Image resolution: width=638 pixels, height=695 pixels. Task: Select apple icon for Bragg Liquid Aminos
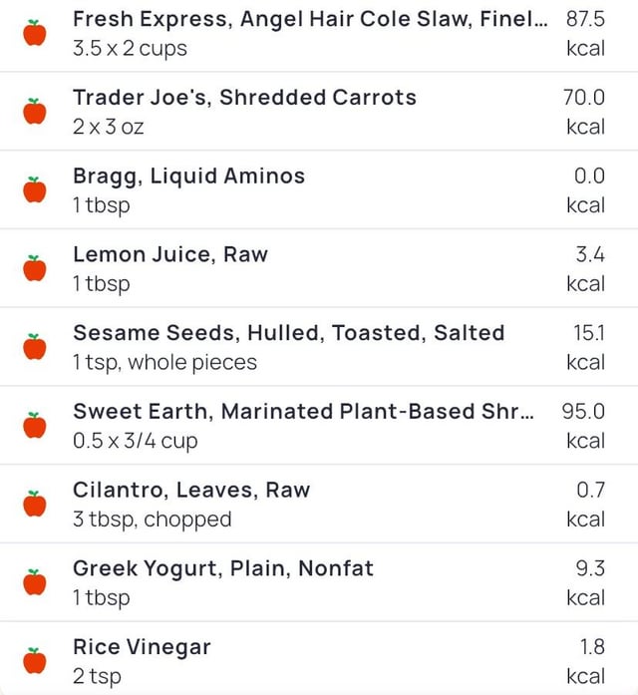35,189
